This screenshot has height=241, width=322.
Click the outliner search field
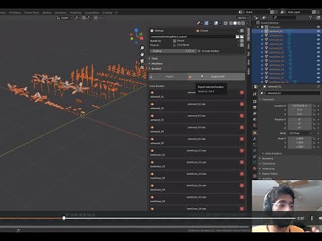284,17
